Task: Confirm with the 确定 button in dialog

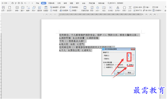Action: [x=119, y=73]
